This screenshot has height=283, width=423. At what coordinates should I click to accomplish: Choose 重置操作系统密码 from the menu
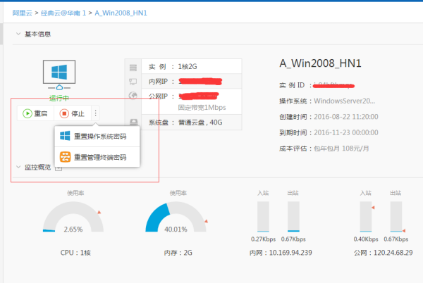point(97,137)
